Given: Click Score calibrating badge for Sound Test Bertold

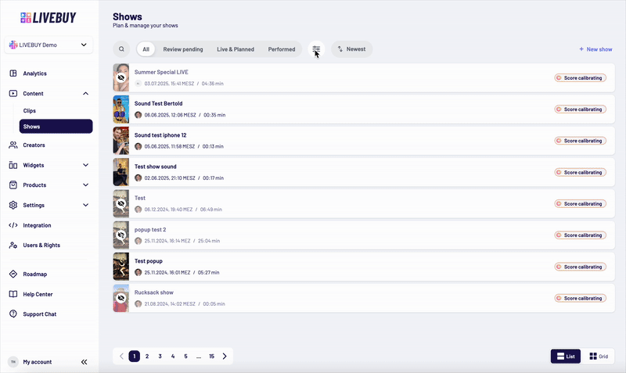Looking at the screenshot, I should tap(580, 109).
